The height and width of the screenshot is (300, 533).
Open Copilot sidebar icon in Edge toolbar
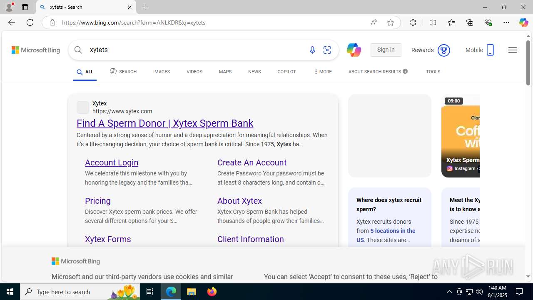[523, 22]
